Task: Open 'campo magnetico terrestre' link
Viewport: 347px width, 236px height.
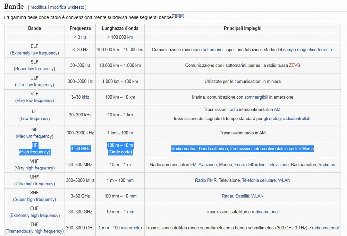Action: click(308, 50)
